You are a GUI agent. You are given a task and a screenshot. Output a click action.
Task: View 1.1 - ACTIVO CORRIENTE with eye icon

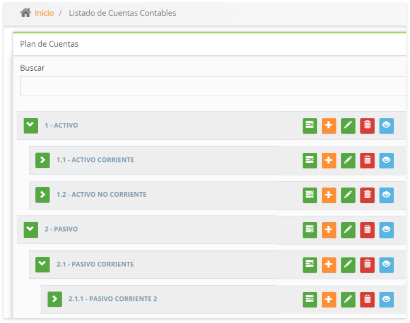point(386,160)
